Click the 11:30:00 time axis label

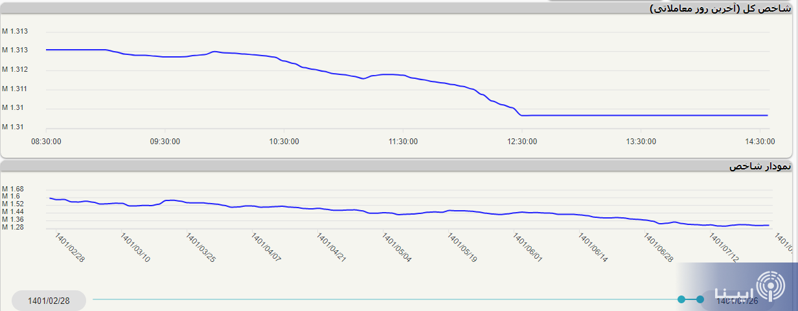click(x=403, y=142)
